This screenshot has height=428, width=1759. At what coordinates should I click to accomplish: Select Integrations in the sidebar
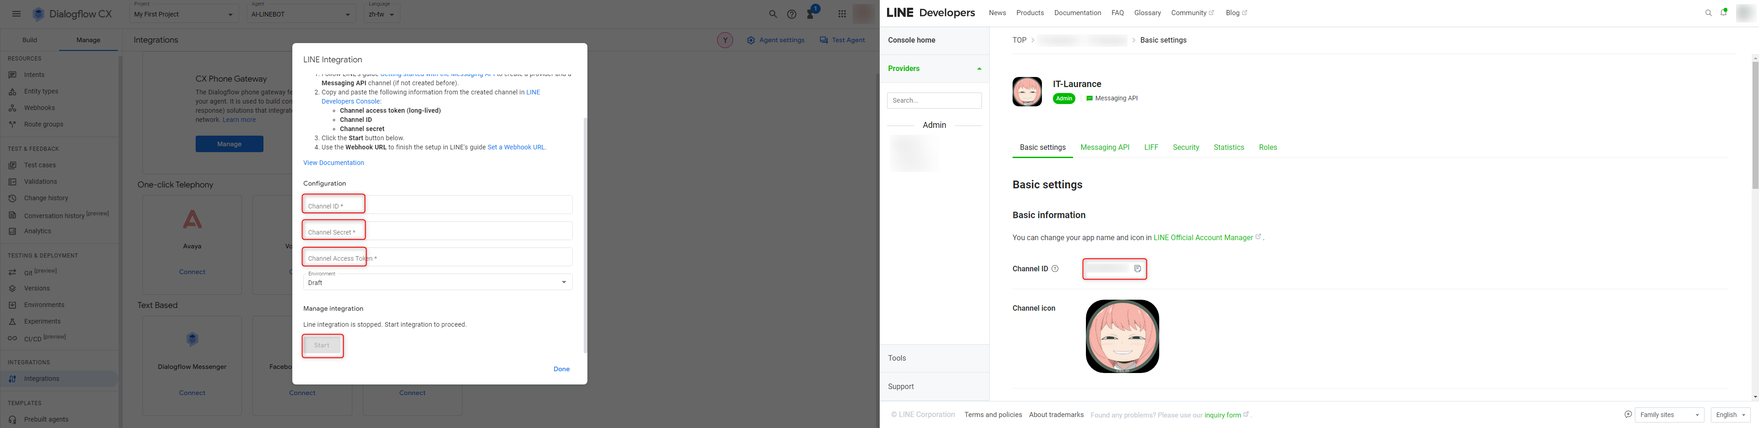(60, 379)
